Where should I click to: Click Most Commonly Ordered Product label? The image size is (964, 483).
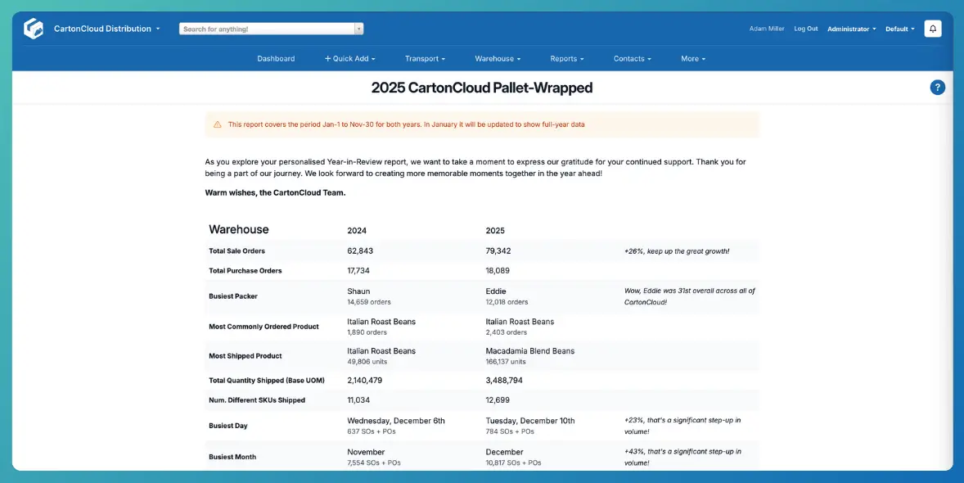264,327
